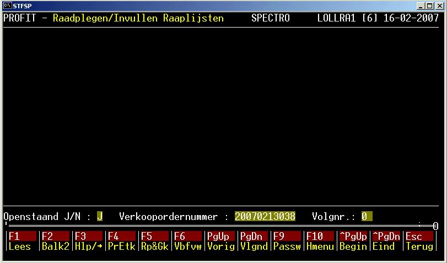The height and width of the screenshot is (263, 447).
Task: Select the Volgnr. field with value 0
Action: pos(367,217)
